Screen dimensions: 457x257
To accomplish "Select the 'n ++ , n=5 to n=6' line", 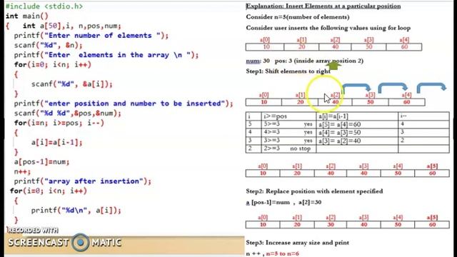I will [272, 253].
